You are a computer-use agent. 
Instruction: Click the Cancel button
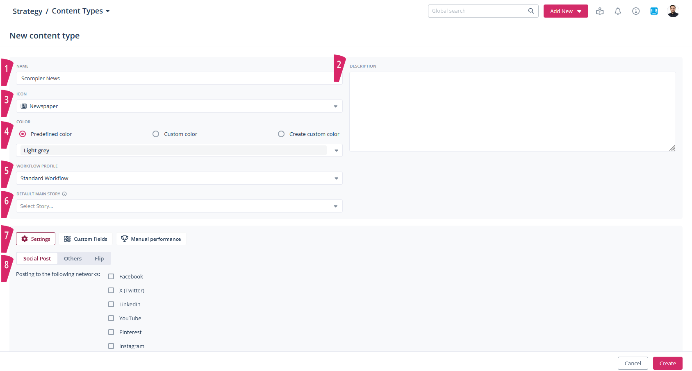pos(633,363)
